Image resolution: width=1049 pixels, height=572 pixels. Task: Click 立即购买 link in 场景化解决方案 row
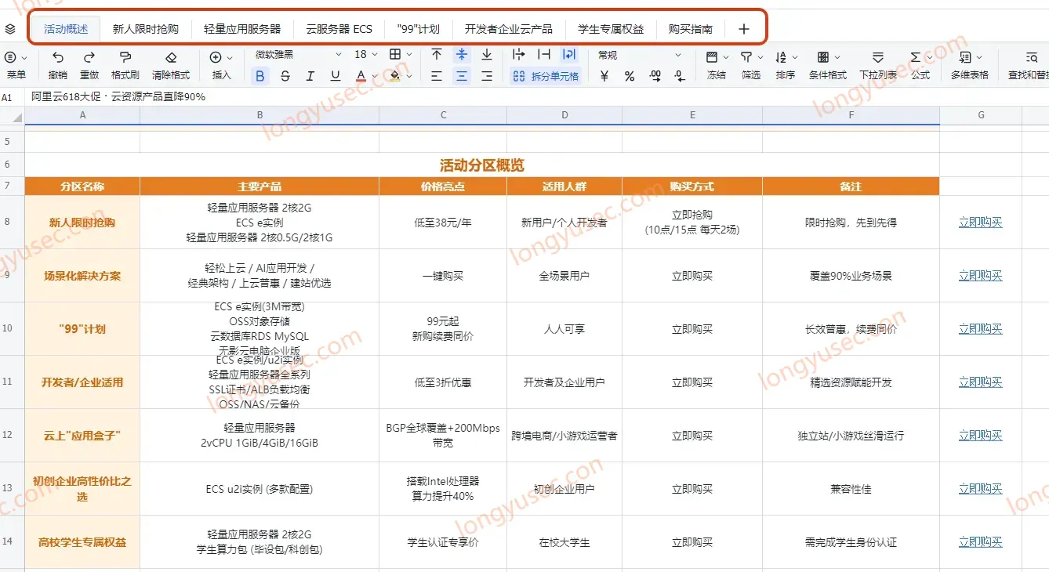[x=980, y=276]
